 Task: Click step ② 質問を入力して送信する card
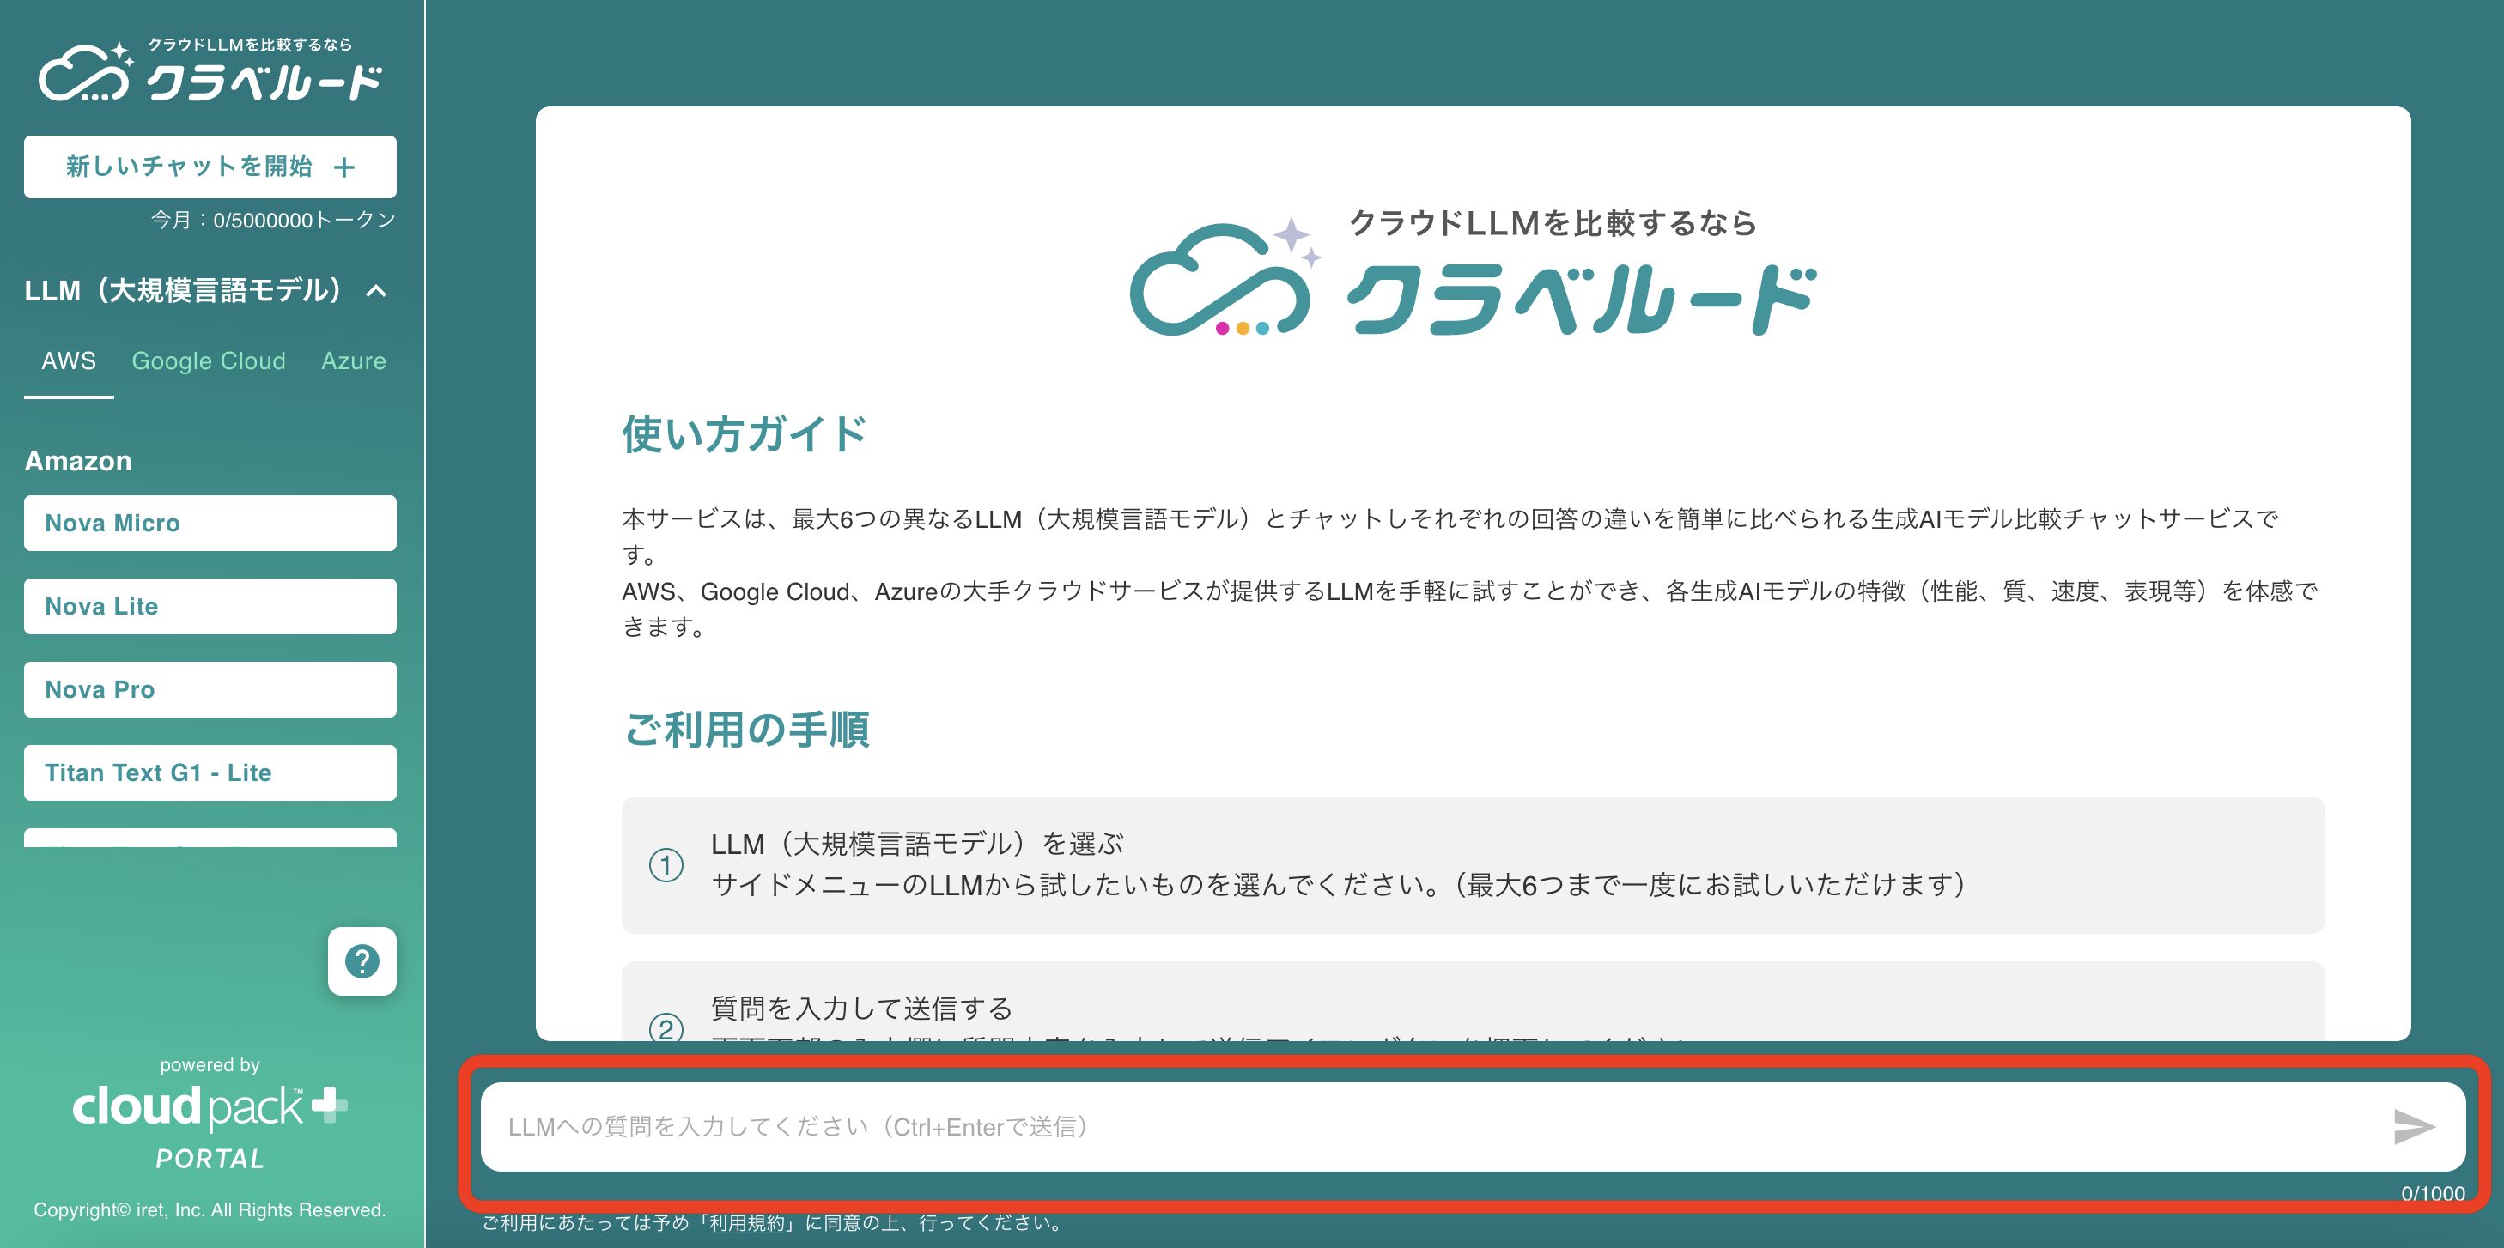click(1473, 1003)
